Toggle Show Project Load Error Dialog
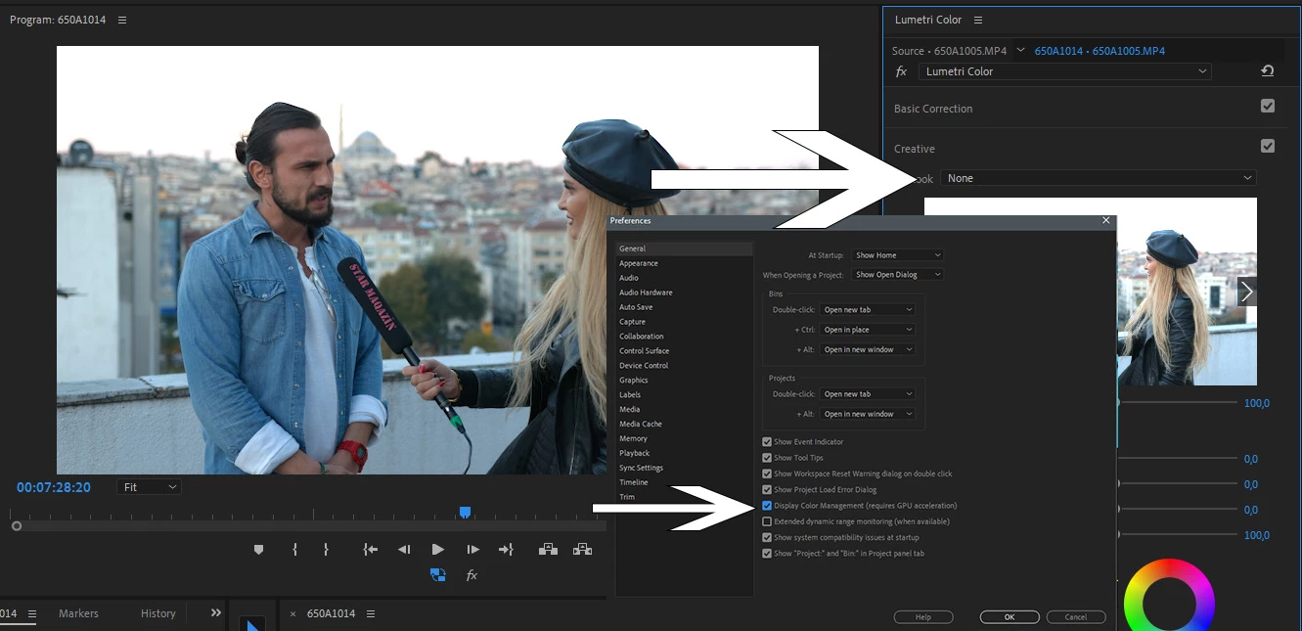 click(767, 489)
